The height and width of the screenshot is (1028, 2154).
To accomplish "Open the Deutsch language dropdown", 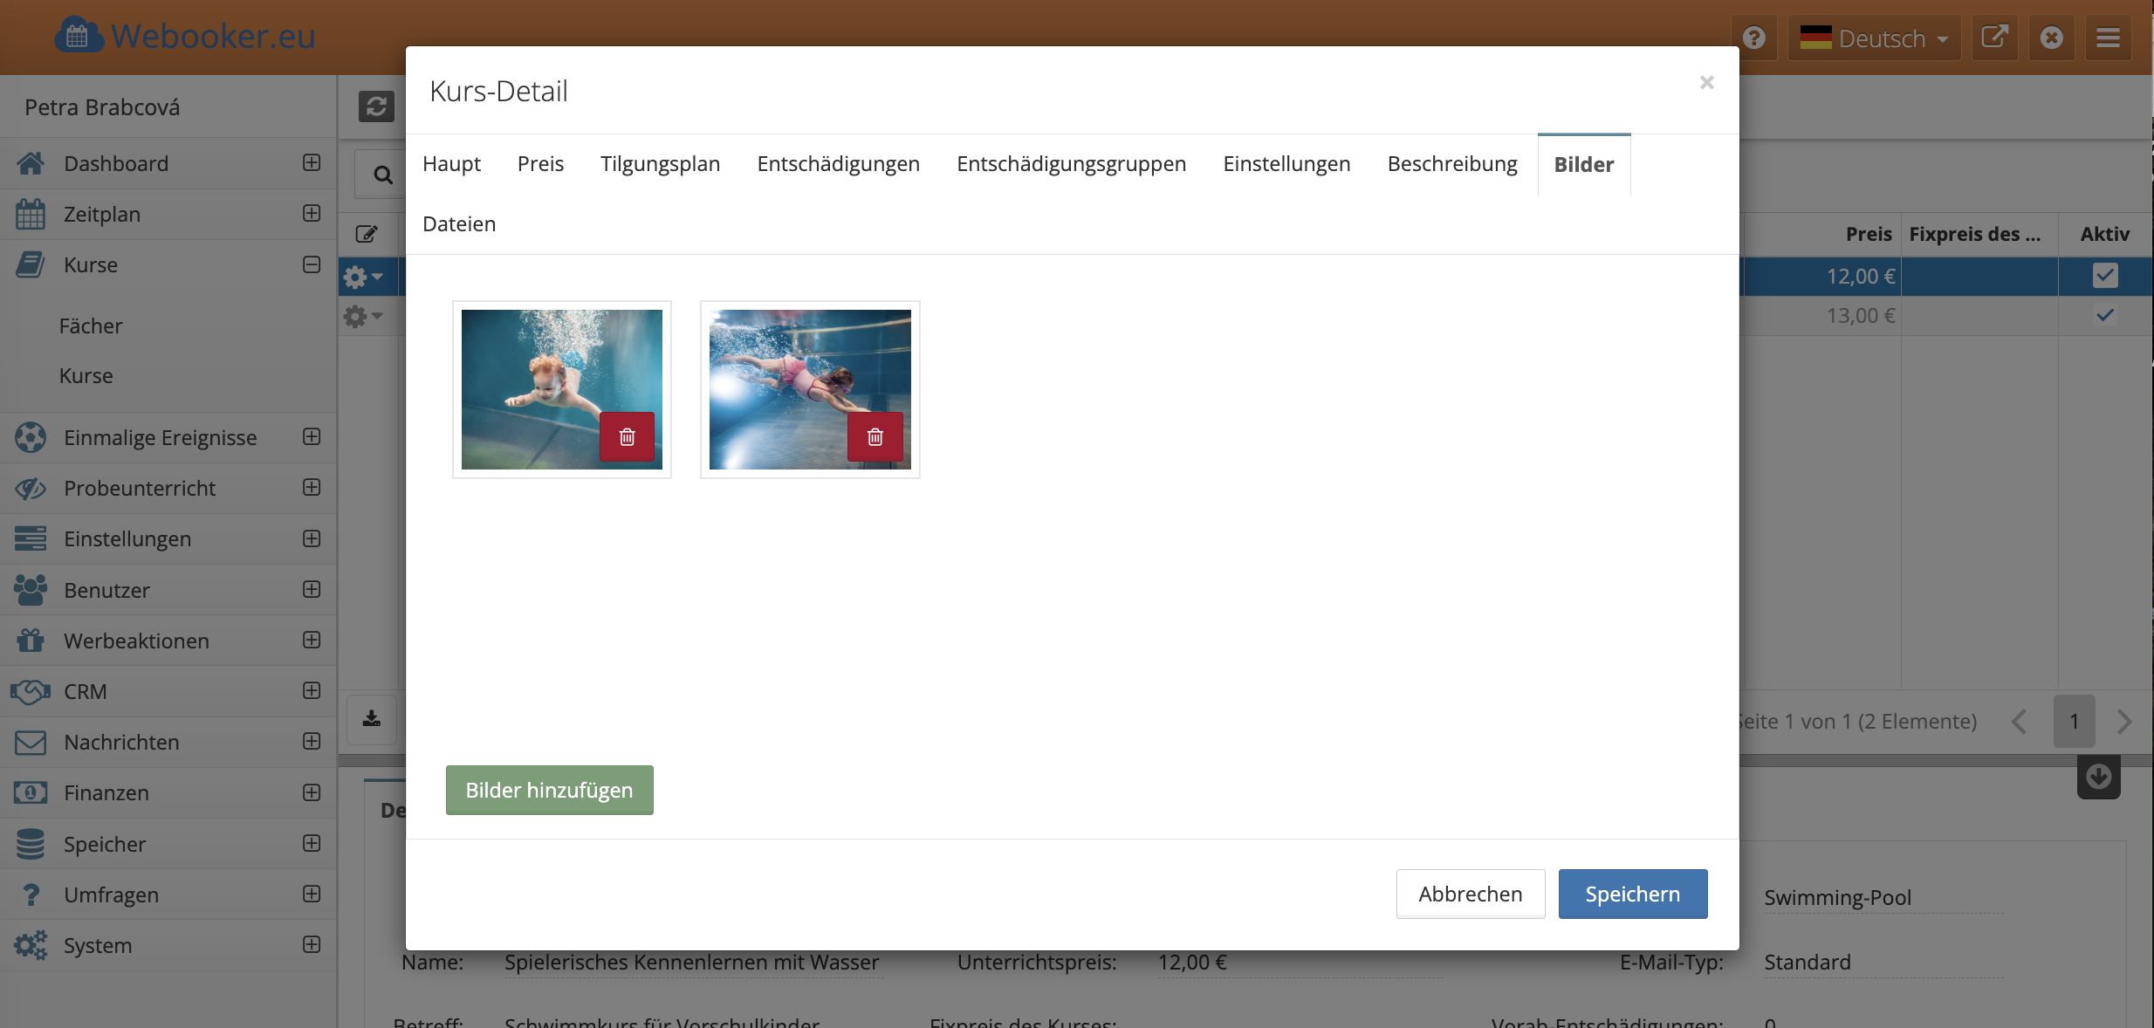I will [1873, 38].
